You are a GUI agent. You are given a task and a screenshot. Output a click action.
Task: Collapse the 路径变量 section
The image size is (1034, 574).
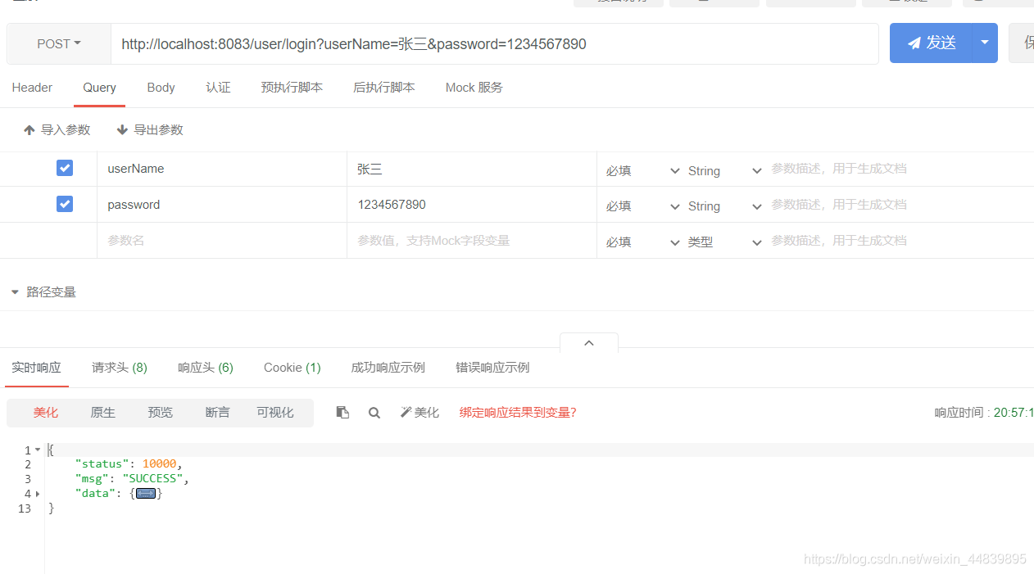tap(43, 292)
